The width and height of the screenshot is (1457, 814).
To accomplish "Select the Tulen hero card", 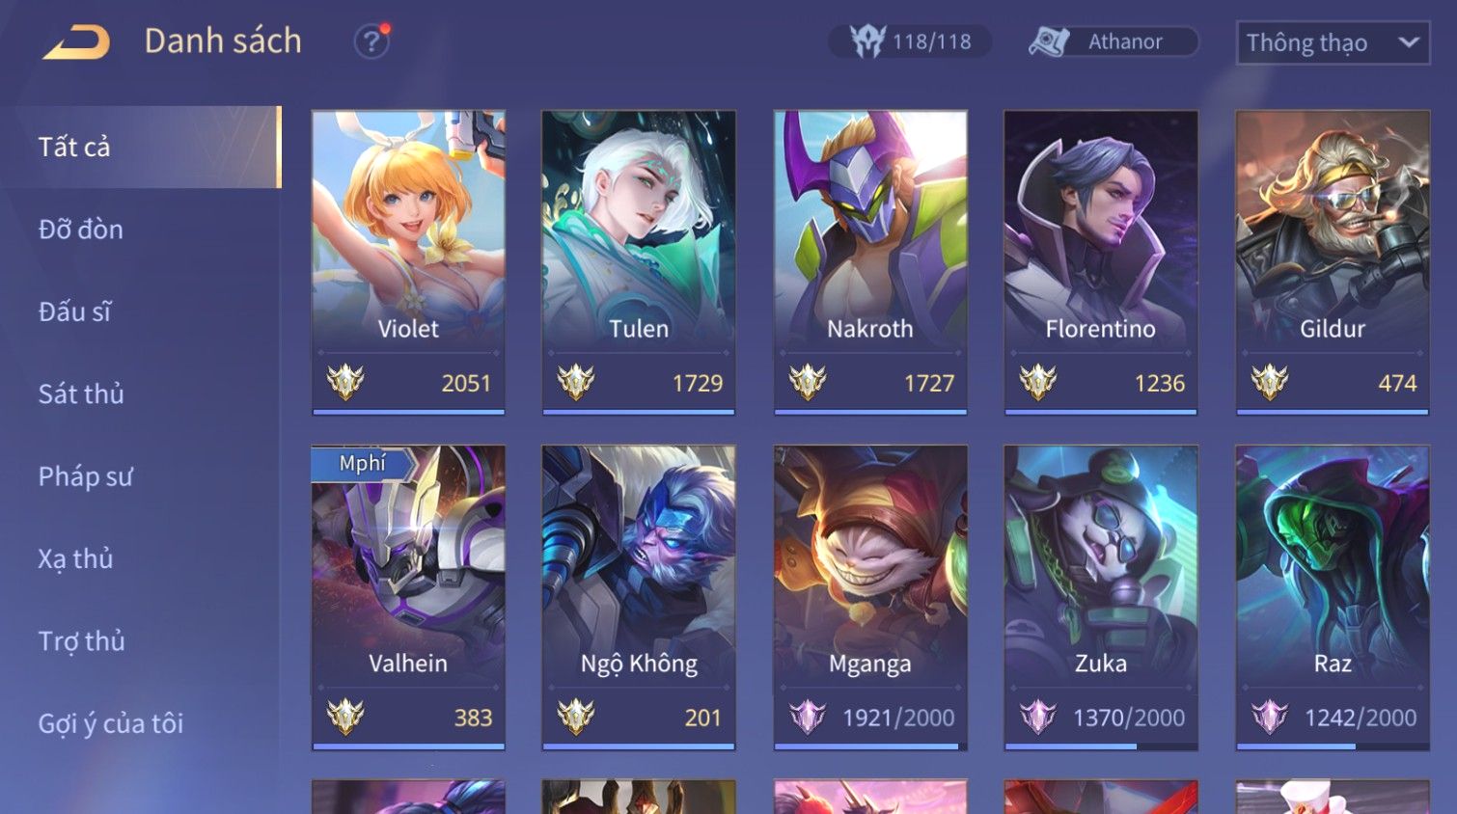I will 639,262.
